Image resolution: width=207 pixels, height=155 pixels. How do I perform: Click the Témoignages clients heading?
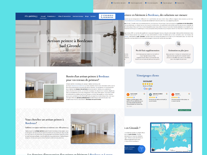[147, 75]
